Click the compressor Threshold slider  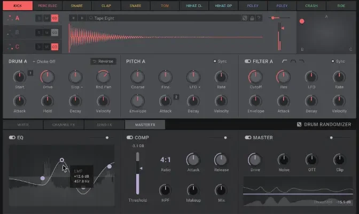(x=138, y=172)
